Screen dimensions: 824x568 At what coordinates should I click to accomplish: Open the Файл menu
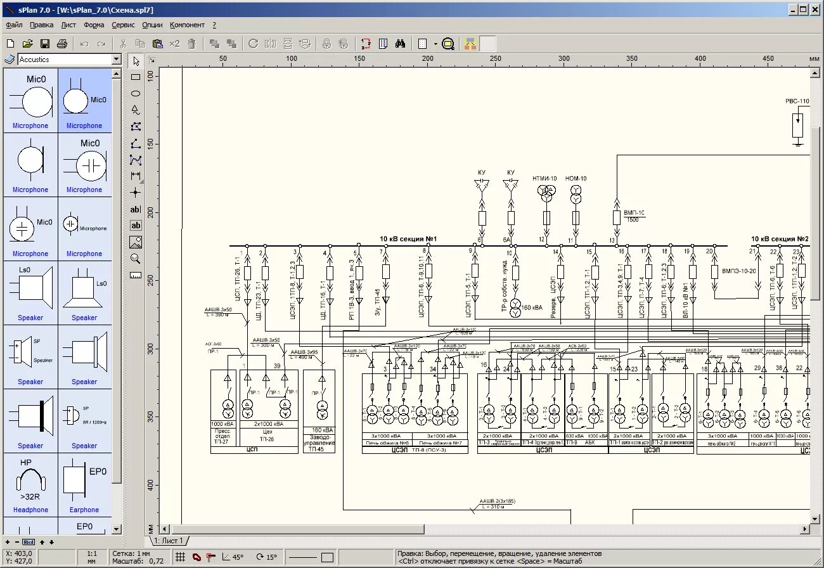point(14,25)
